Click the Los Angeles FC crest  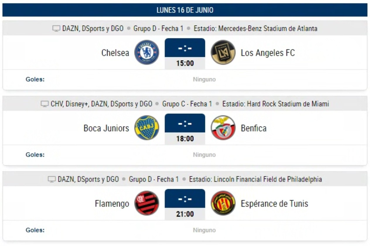click(223, 52)
